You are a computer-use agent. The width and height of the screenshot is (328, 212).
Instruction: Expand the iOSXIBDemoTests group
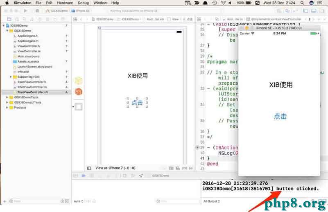click(7, 97)
